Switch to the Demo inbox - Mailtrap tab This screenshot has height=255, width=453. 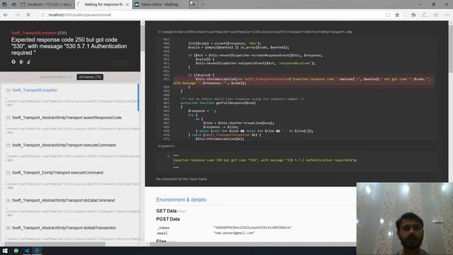point(160,4)
